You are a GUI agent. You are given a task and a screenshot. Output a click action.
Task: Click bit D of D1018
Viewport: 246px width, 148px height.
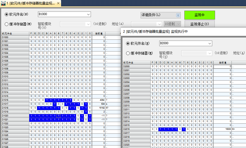coord(39,108)
